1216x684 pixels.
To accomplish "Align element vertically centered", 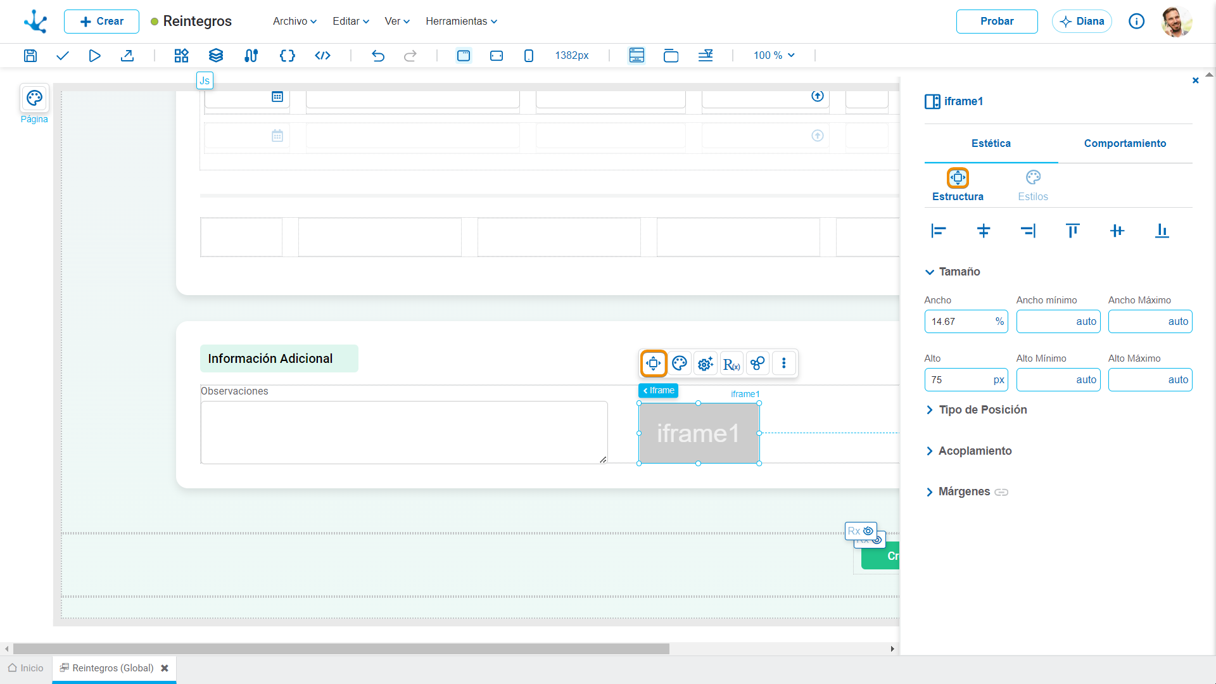I will click(1117, 231).
